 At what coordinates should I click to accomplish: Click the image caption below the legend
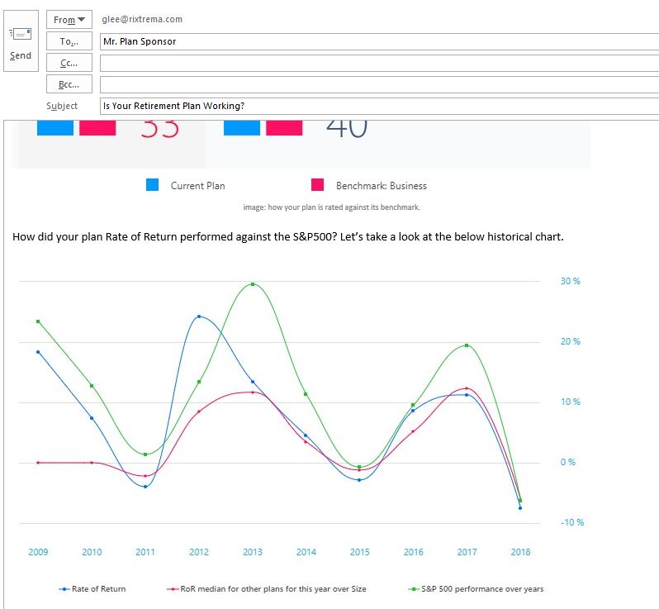coord(331,207)
